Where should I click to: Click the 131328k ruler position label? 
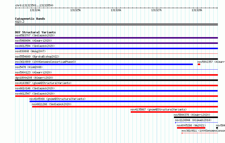click(197, 10)
